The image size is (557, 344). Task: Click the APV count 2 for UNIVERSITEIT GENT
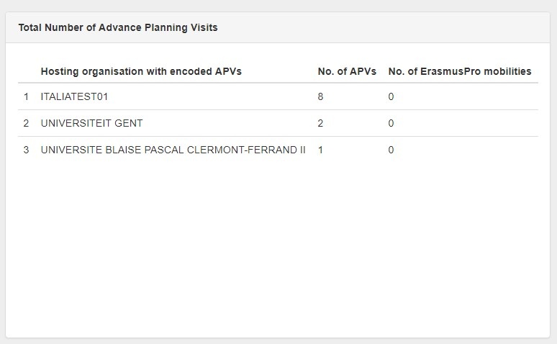point(320,123)
